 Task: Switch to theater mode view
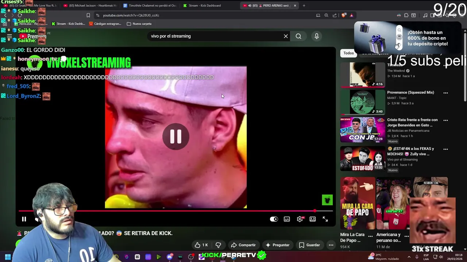click(313, 219)
